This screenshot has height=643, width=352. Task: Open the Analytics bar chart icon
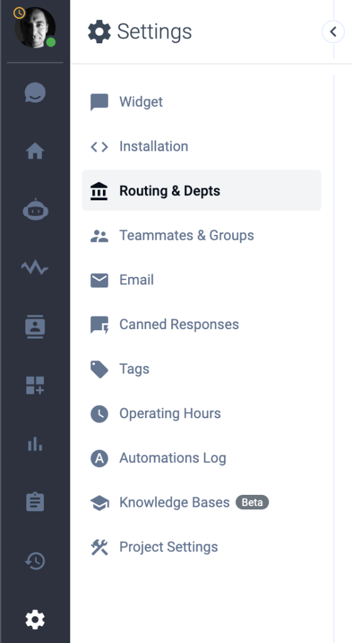tap(35, 444)
